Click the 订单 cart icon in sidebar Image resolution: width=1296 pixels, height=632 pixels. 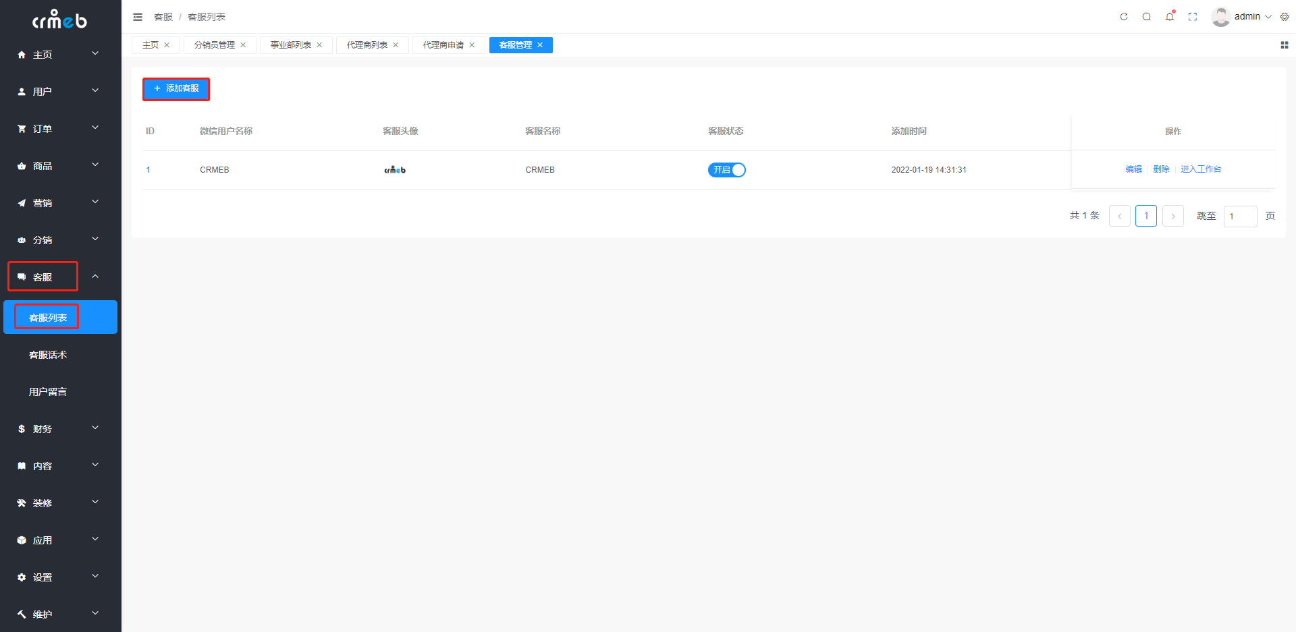pyautogui.click(x=22, y=129)
